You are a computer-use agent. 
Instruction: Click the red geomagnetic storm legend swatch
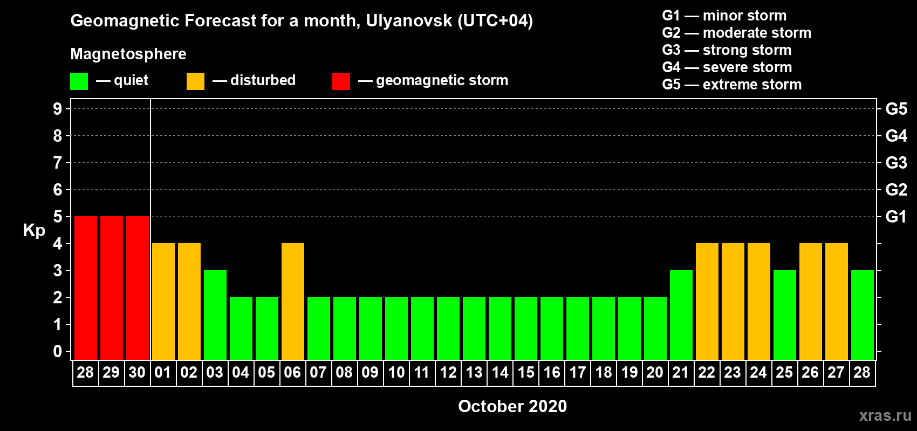(x=341, y=81)
